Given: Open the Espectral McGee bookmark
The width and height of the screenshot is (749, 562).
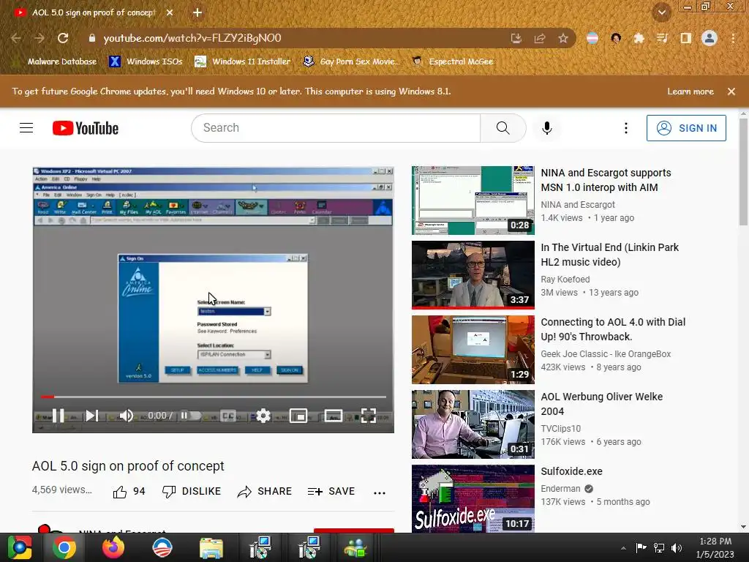Looking at the screenshot, I should 452,61.
